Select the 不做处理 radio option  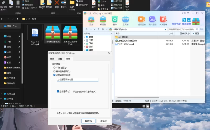tap(54, 68)
